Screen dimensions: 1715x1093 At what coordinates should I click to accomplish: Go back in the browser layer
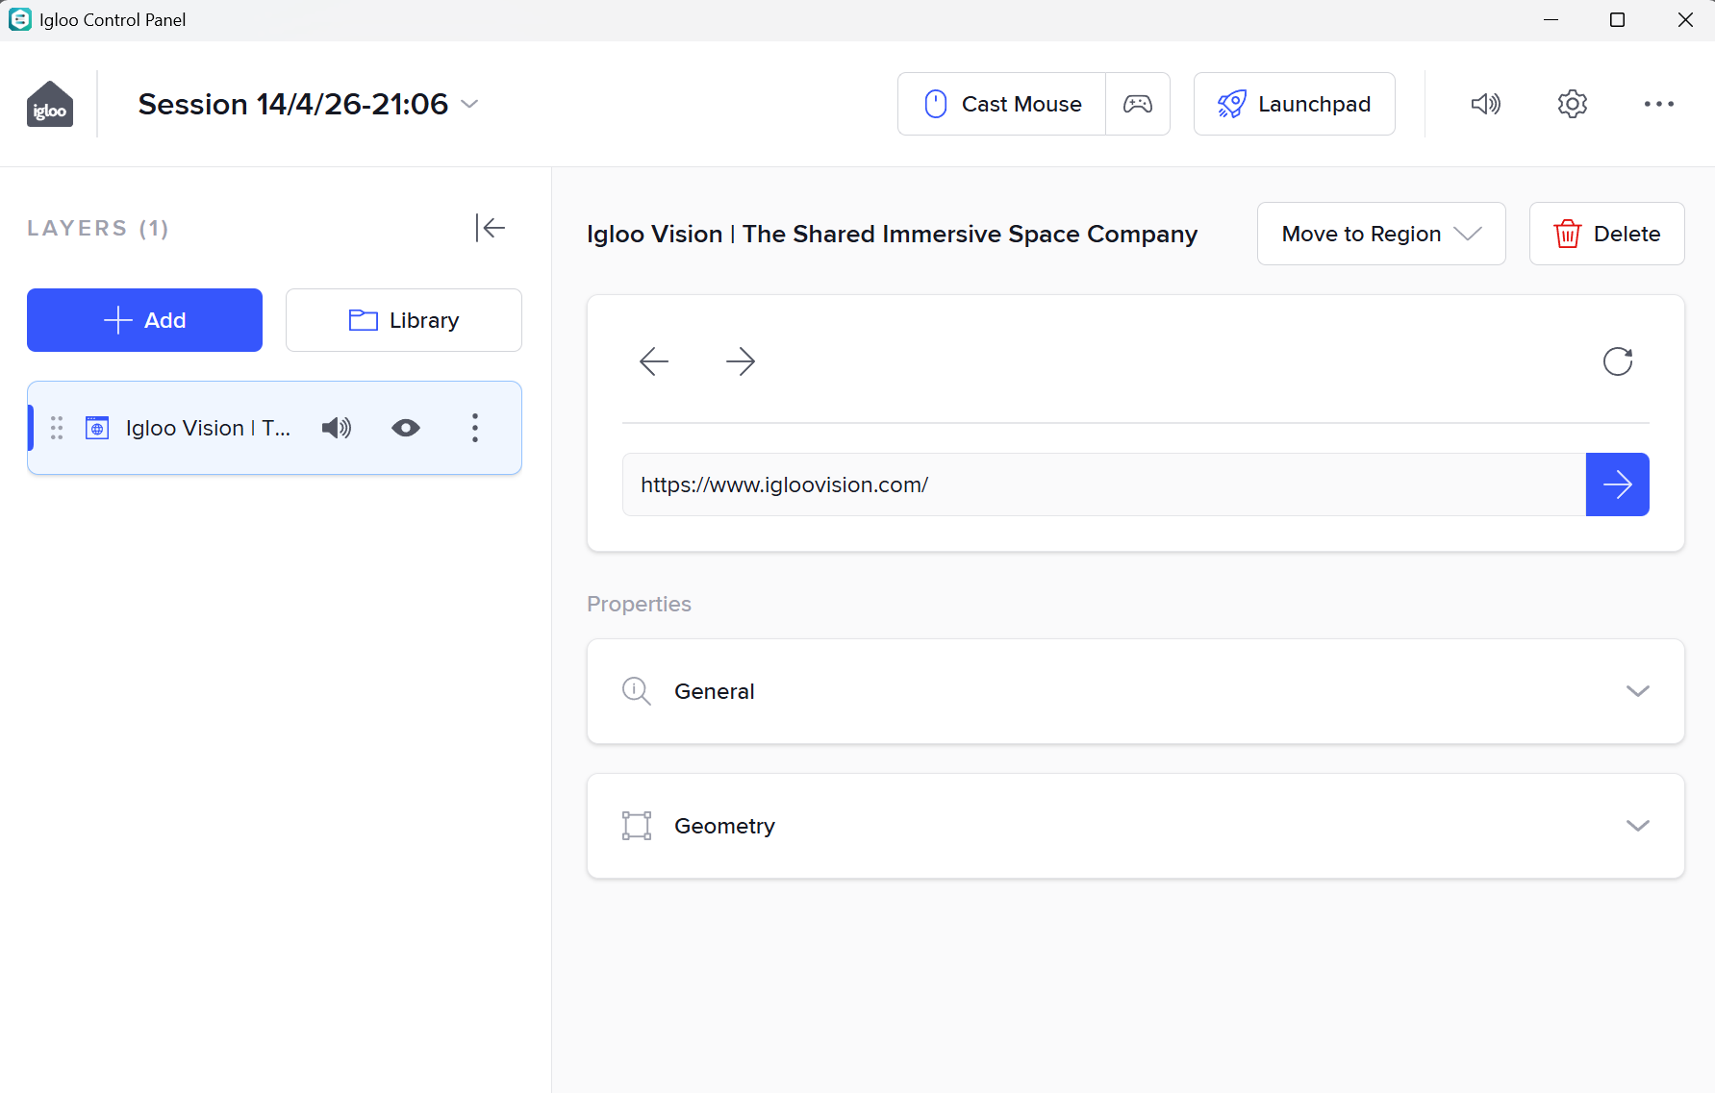(654, 361)
